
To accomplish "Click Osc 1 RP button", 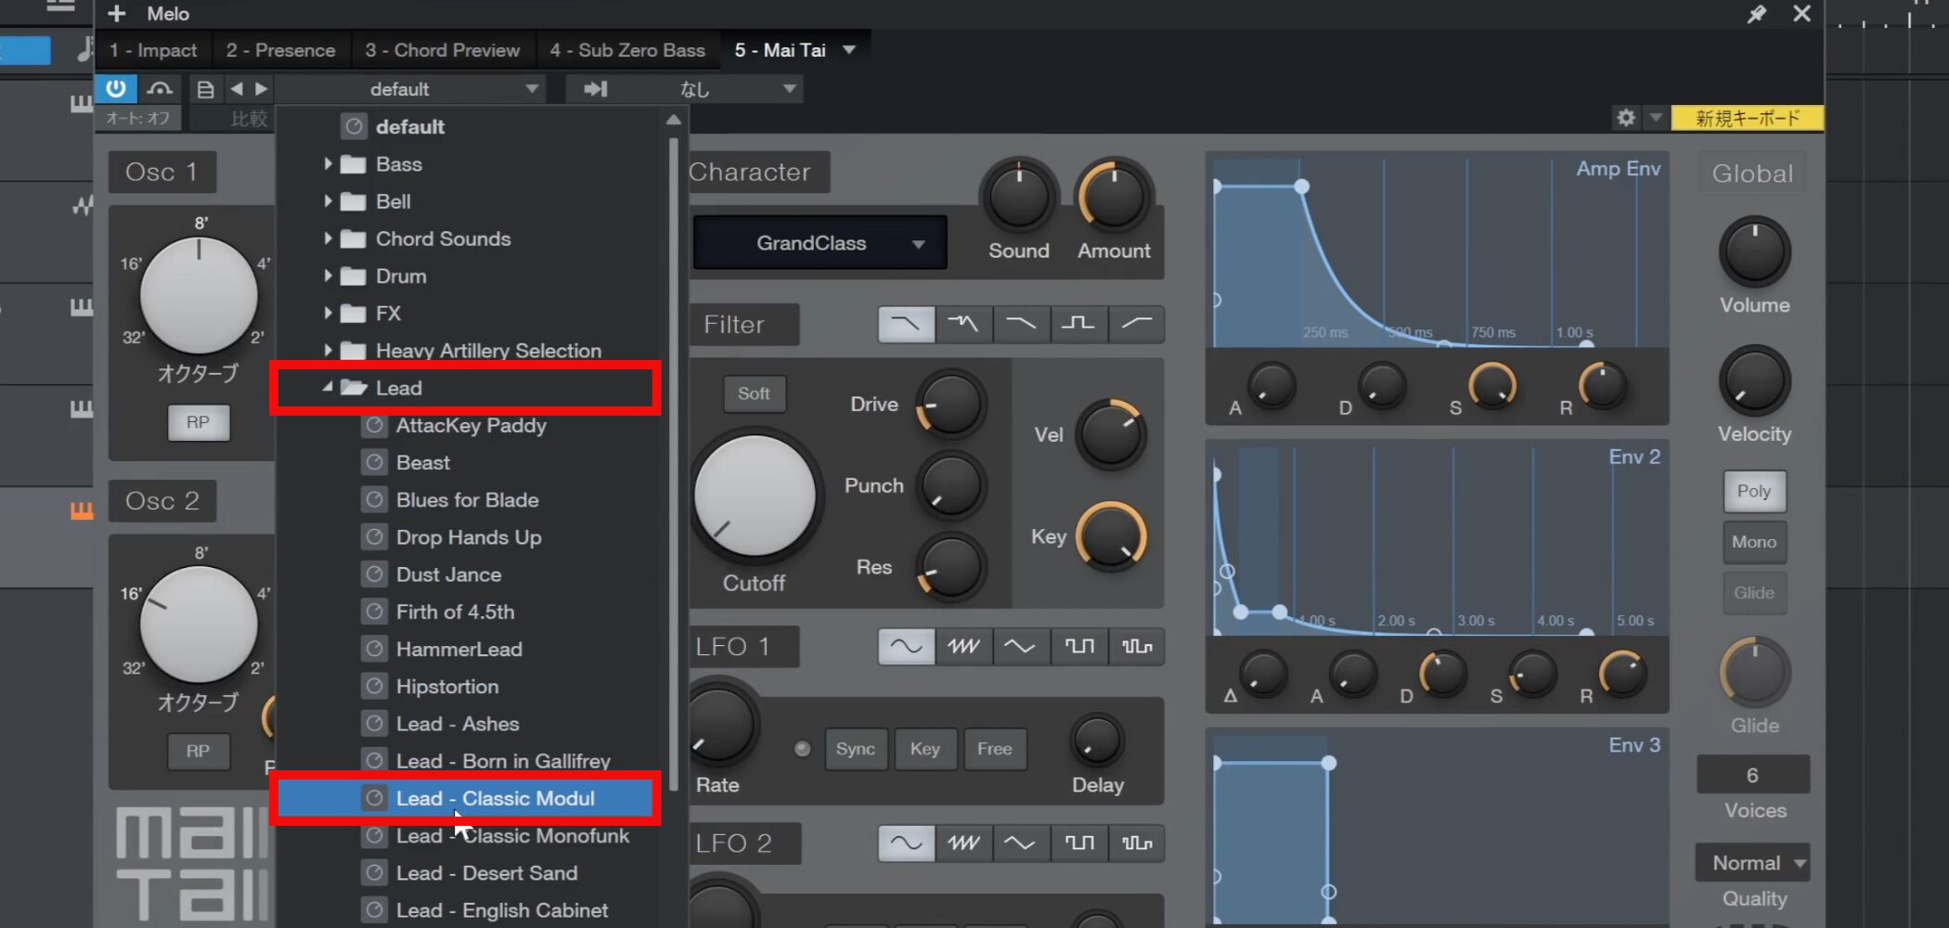I will click(198, 422).
